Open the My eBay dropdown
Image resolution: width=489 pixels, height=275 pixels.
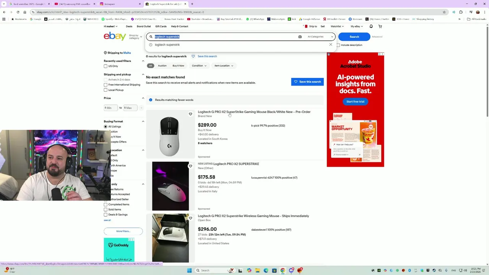click(357, 26)
